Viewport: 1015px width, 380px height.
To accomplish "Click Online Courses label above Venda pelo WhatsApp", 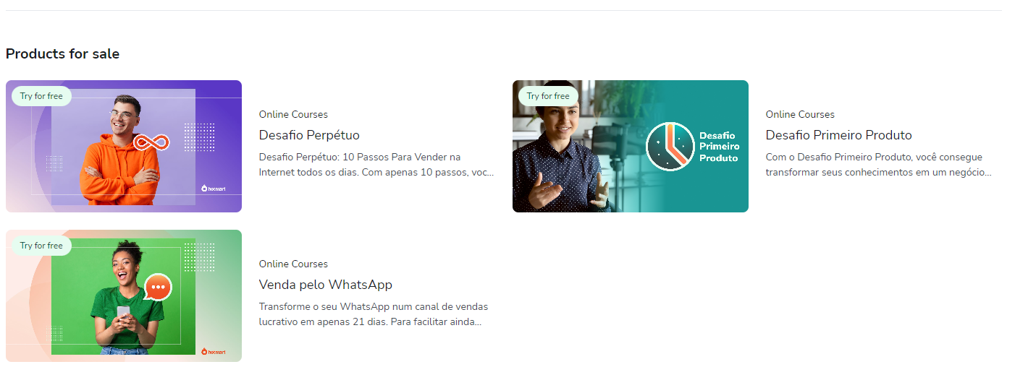I will pyautogui.click(x=293, y=264).
